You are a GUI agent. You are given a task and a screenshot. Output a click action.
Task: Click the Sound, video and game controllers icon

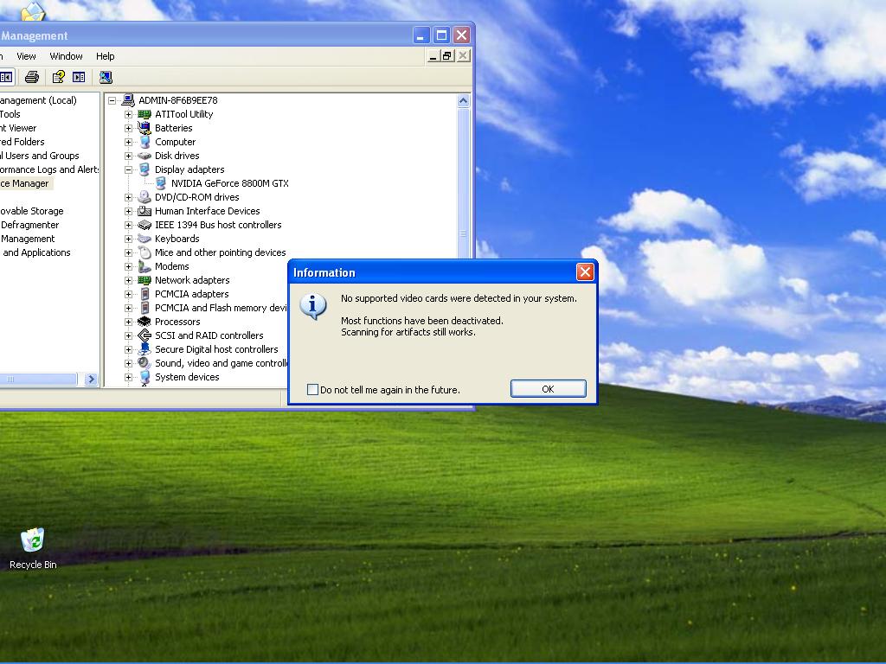tap(144, 363)
